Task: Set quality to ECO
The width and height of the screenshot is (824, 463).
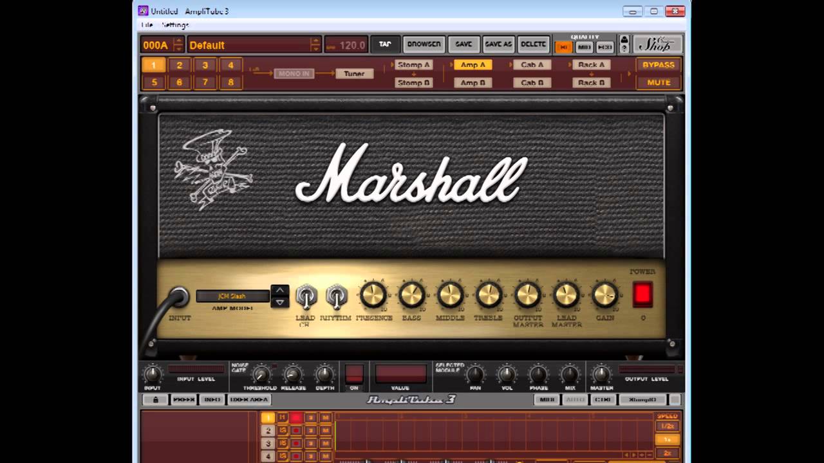Action: click(604, 47)
